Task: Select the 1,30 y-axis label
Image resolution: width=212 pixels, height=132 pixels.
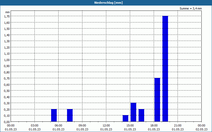Action: coord(7,41)
